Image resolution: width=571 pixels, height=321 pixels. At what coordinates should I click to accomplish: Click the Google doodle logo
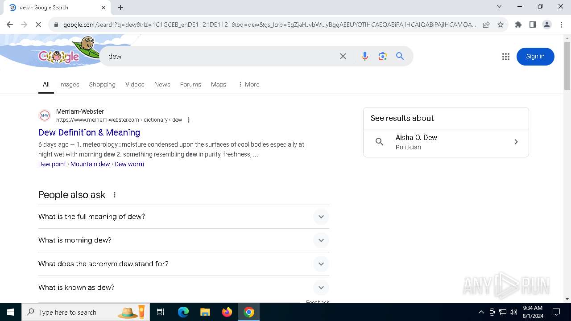(59, 56)
